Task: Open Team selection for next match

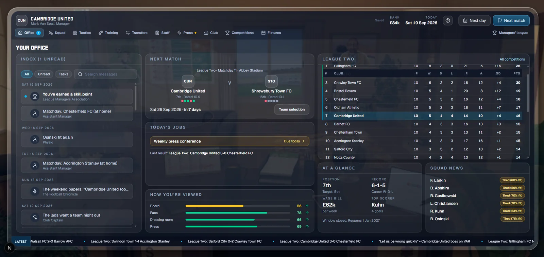Action: 292,109
